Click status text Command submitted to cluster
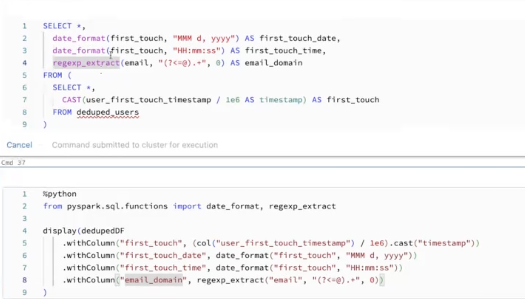Image resolution: width=525 pixels, height=299 pixels. pos(135,145)
